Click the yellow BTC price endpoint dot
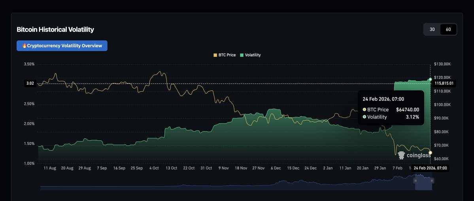The width and height of the screenshot is (474, 201). [430, 153]
